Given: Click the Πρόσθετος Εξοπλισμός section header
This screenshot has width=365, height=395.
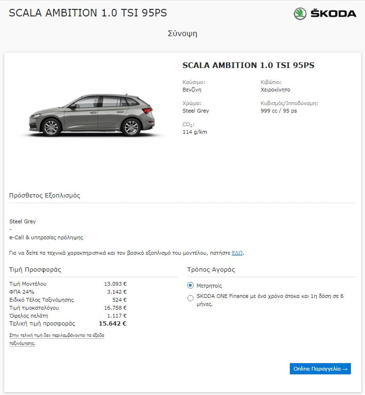Looking at the screenshot, I should tap(45, 196).
